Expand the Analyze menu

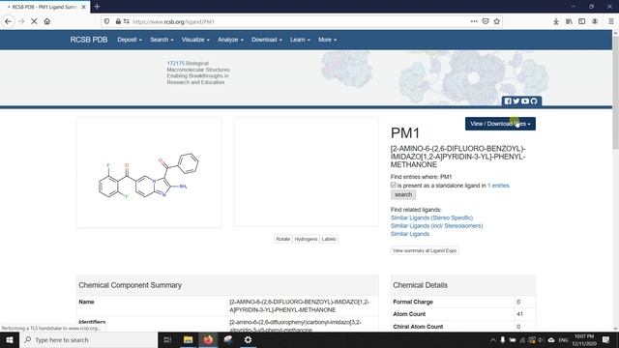[230, 40]
